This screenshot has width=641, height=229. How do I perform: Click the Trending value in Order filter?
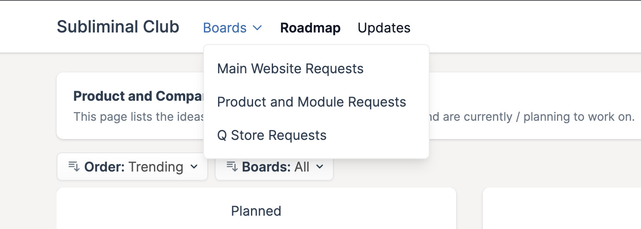[156, 167]
